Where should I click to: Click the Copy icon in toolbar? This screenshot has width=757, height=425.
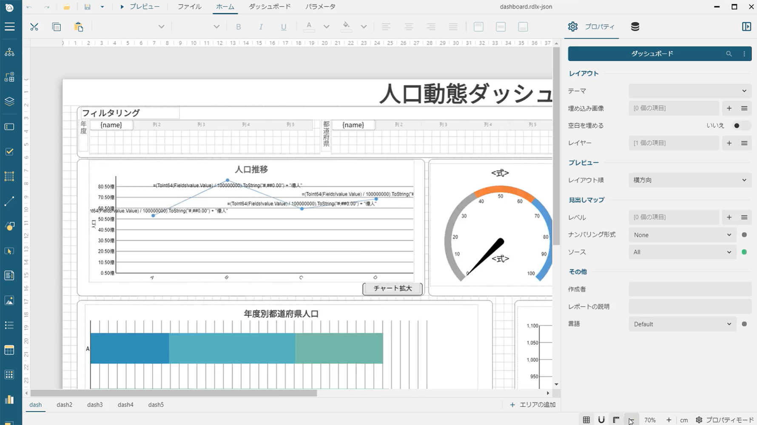point(57,27)
